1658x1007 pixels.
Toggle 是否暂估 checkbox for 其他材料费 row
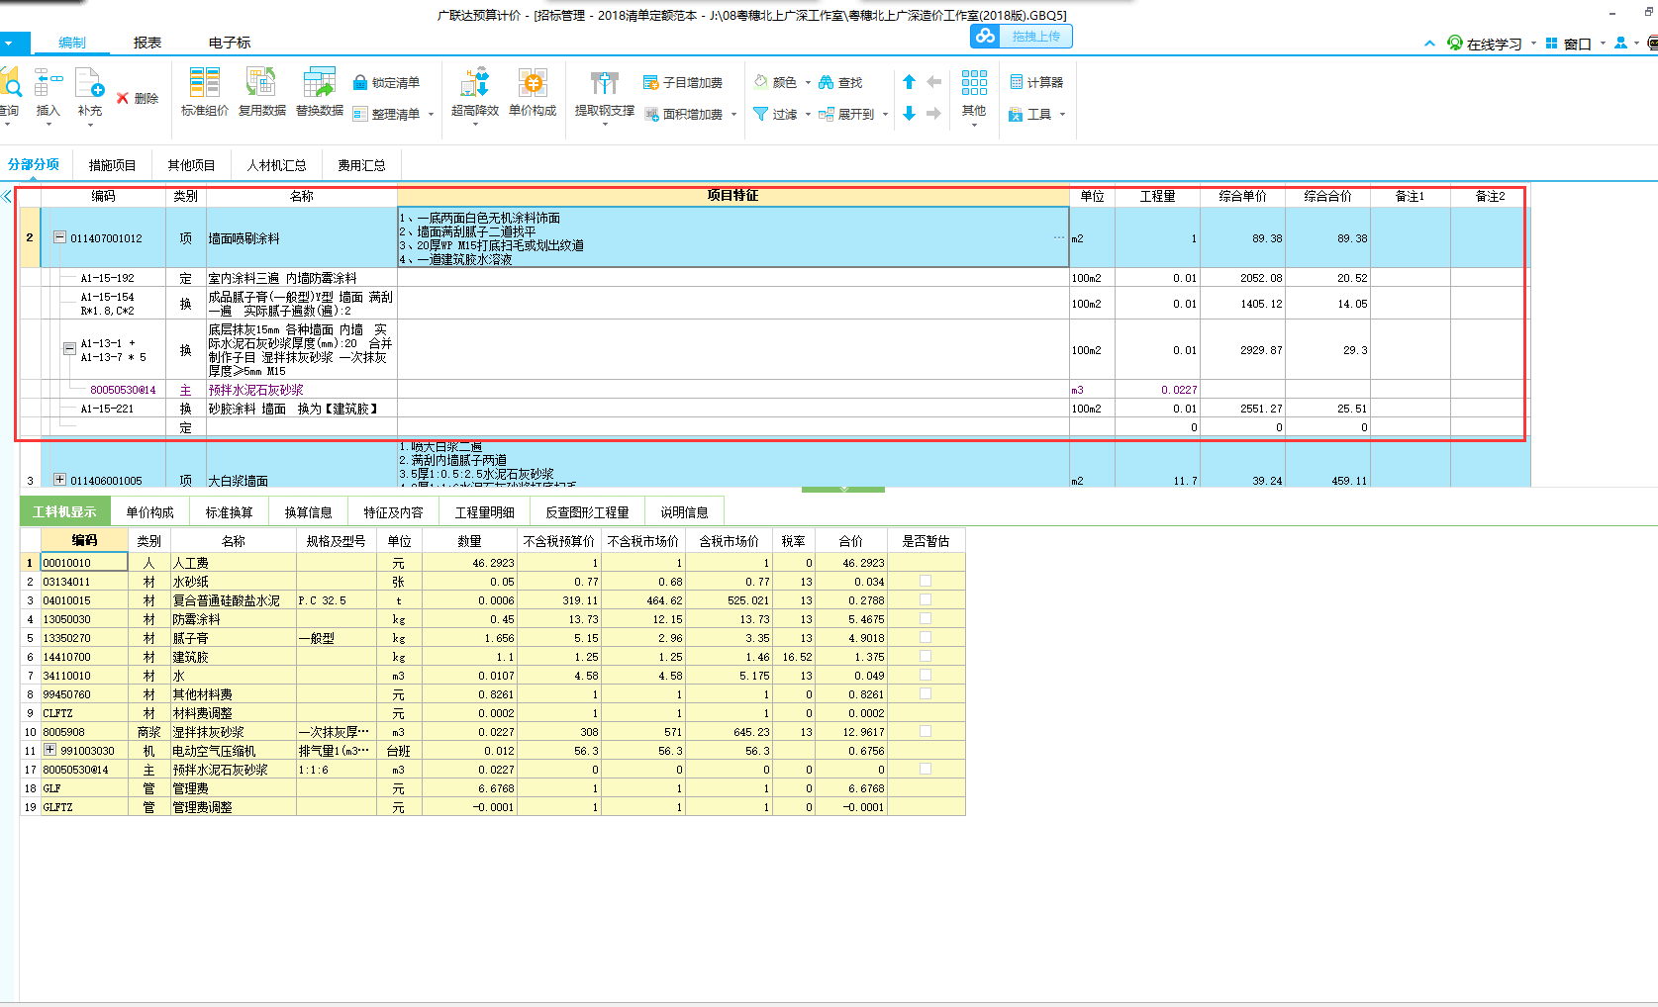coord(926,693)
